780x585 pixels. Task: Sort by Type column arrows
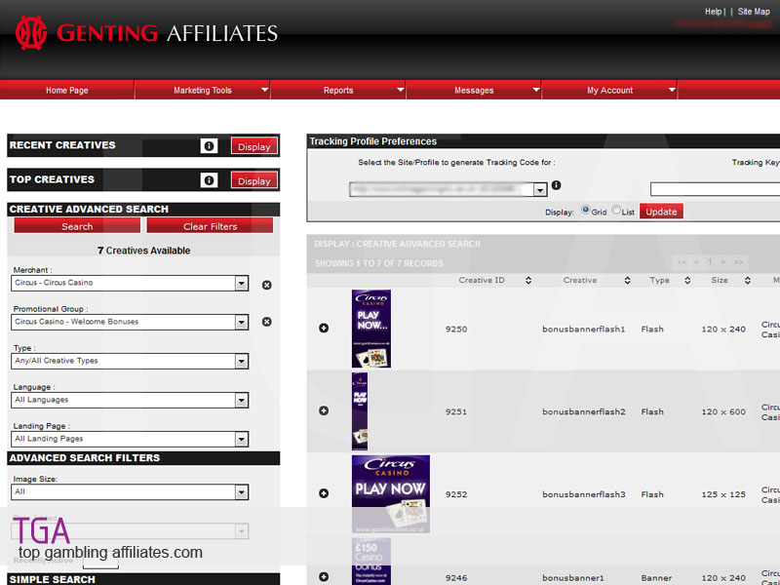(x=687, y=281)
